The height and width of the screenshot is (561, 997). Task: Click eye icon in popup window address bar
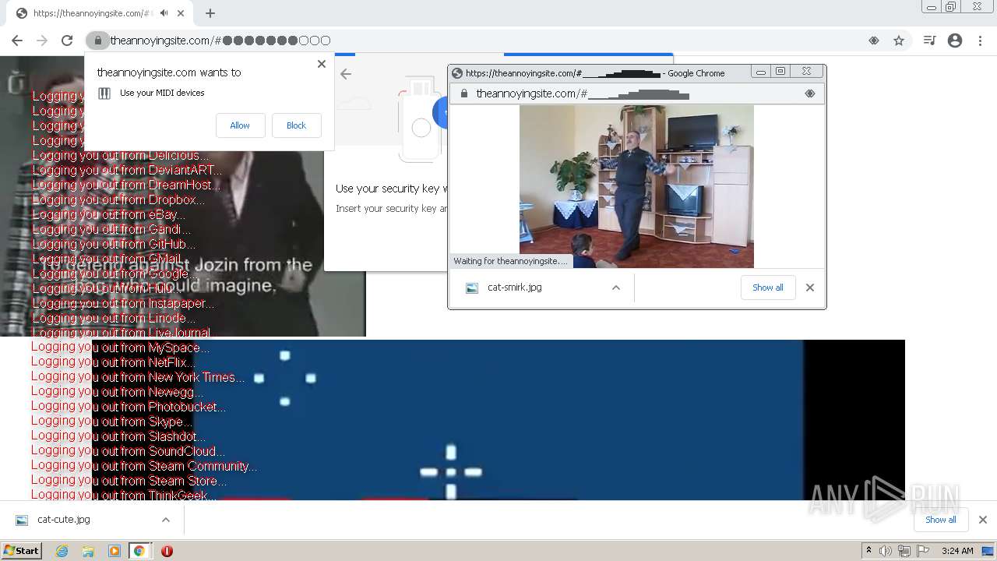[x=810, y=93]
